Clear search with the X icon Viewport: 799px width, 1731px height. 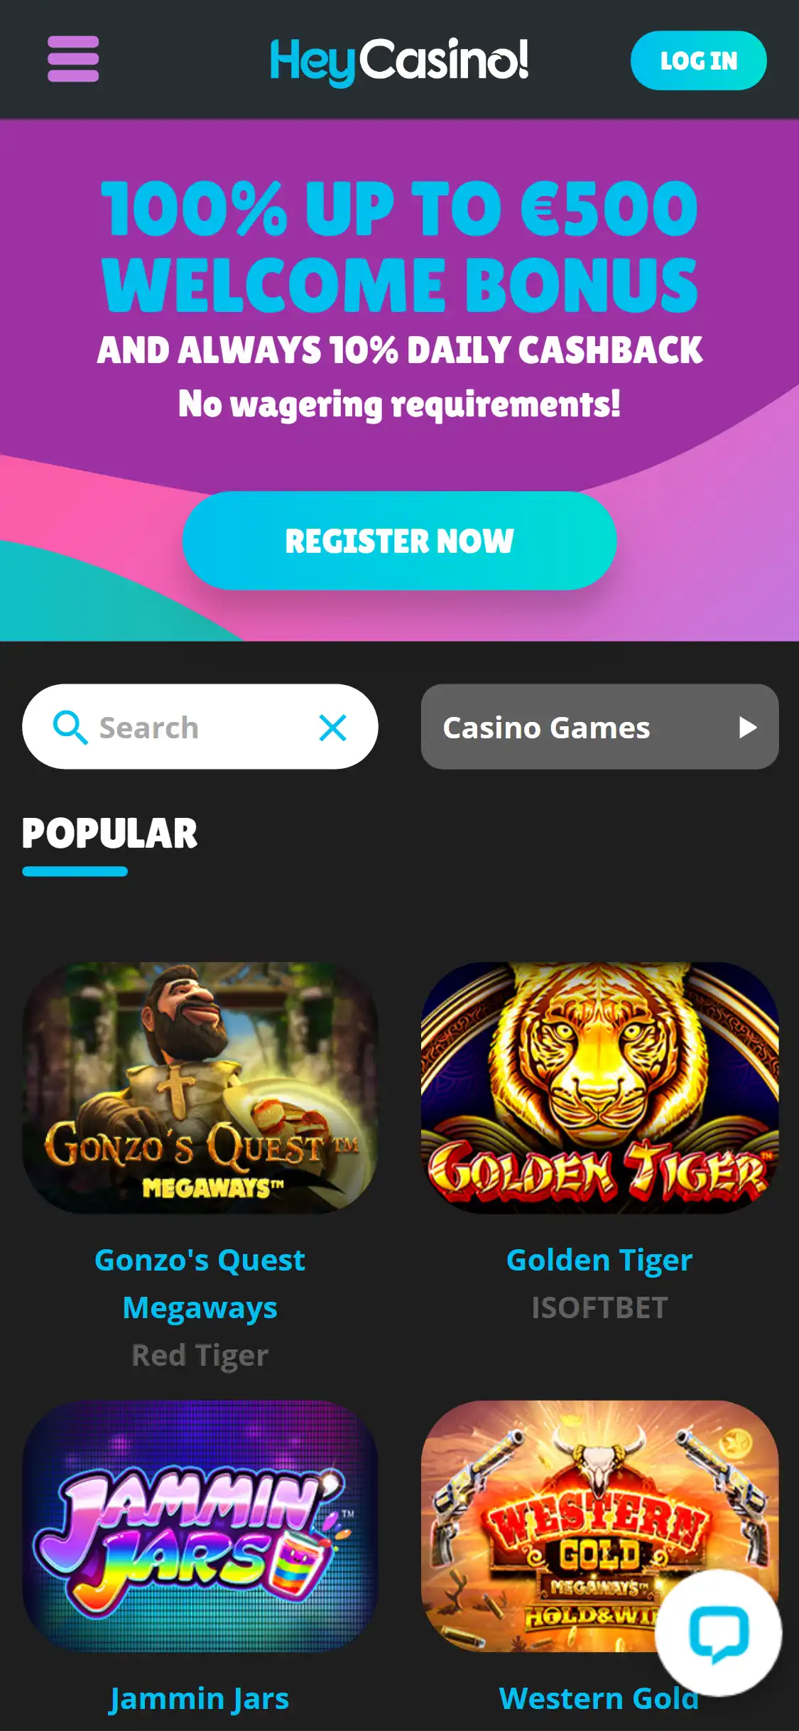point(332,728)
